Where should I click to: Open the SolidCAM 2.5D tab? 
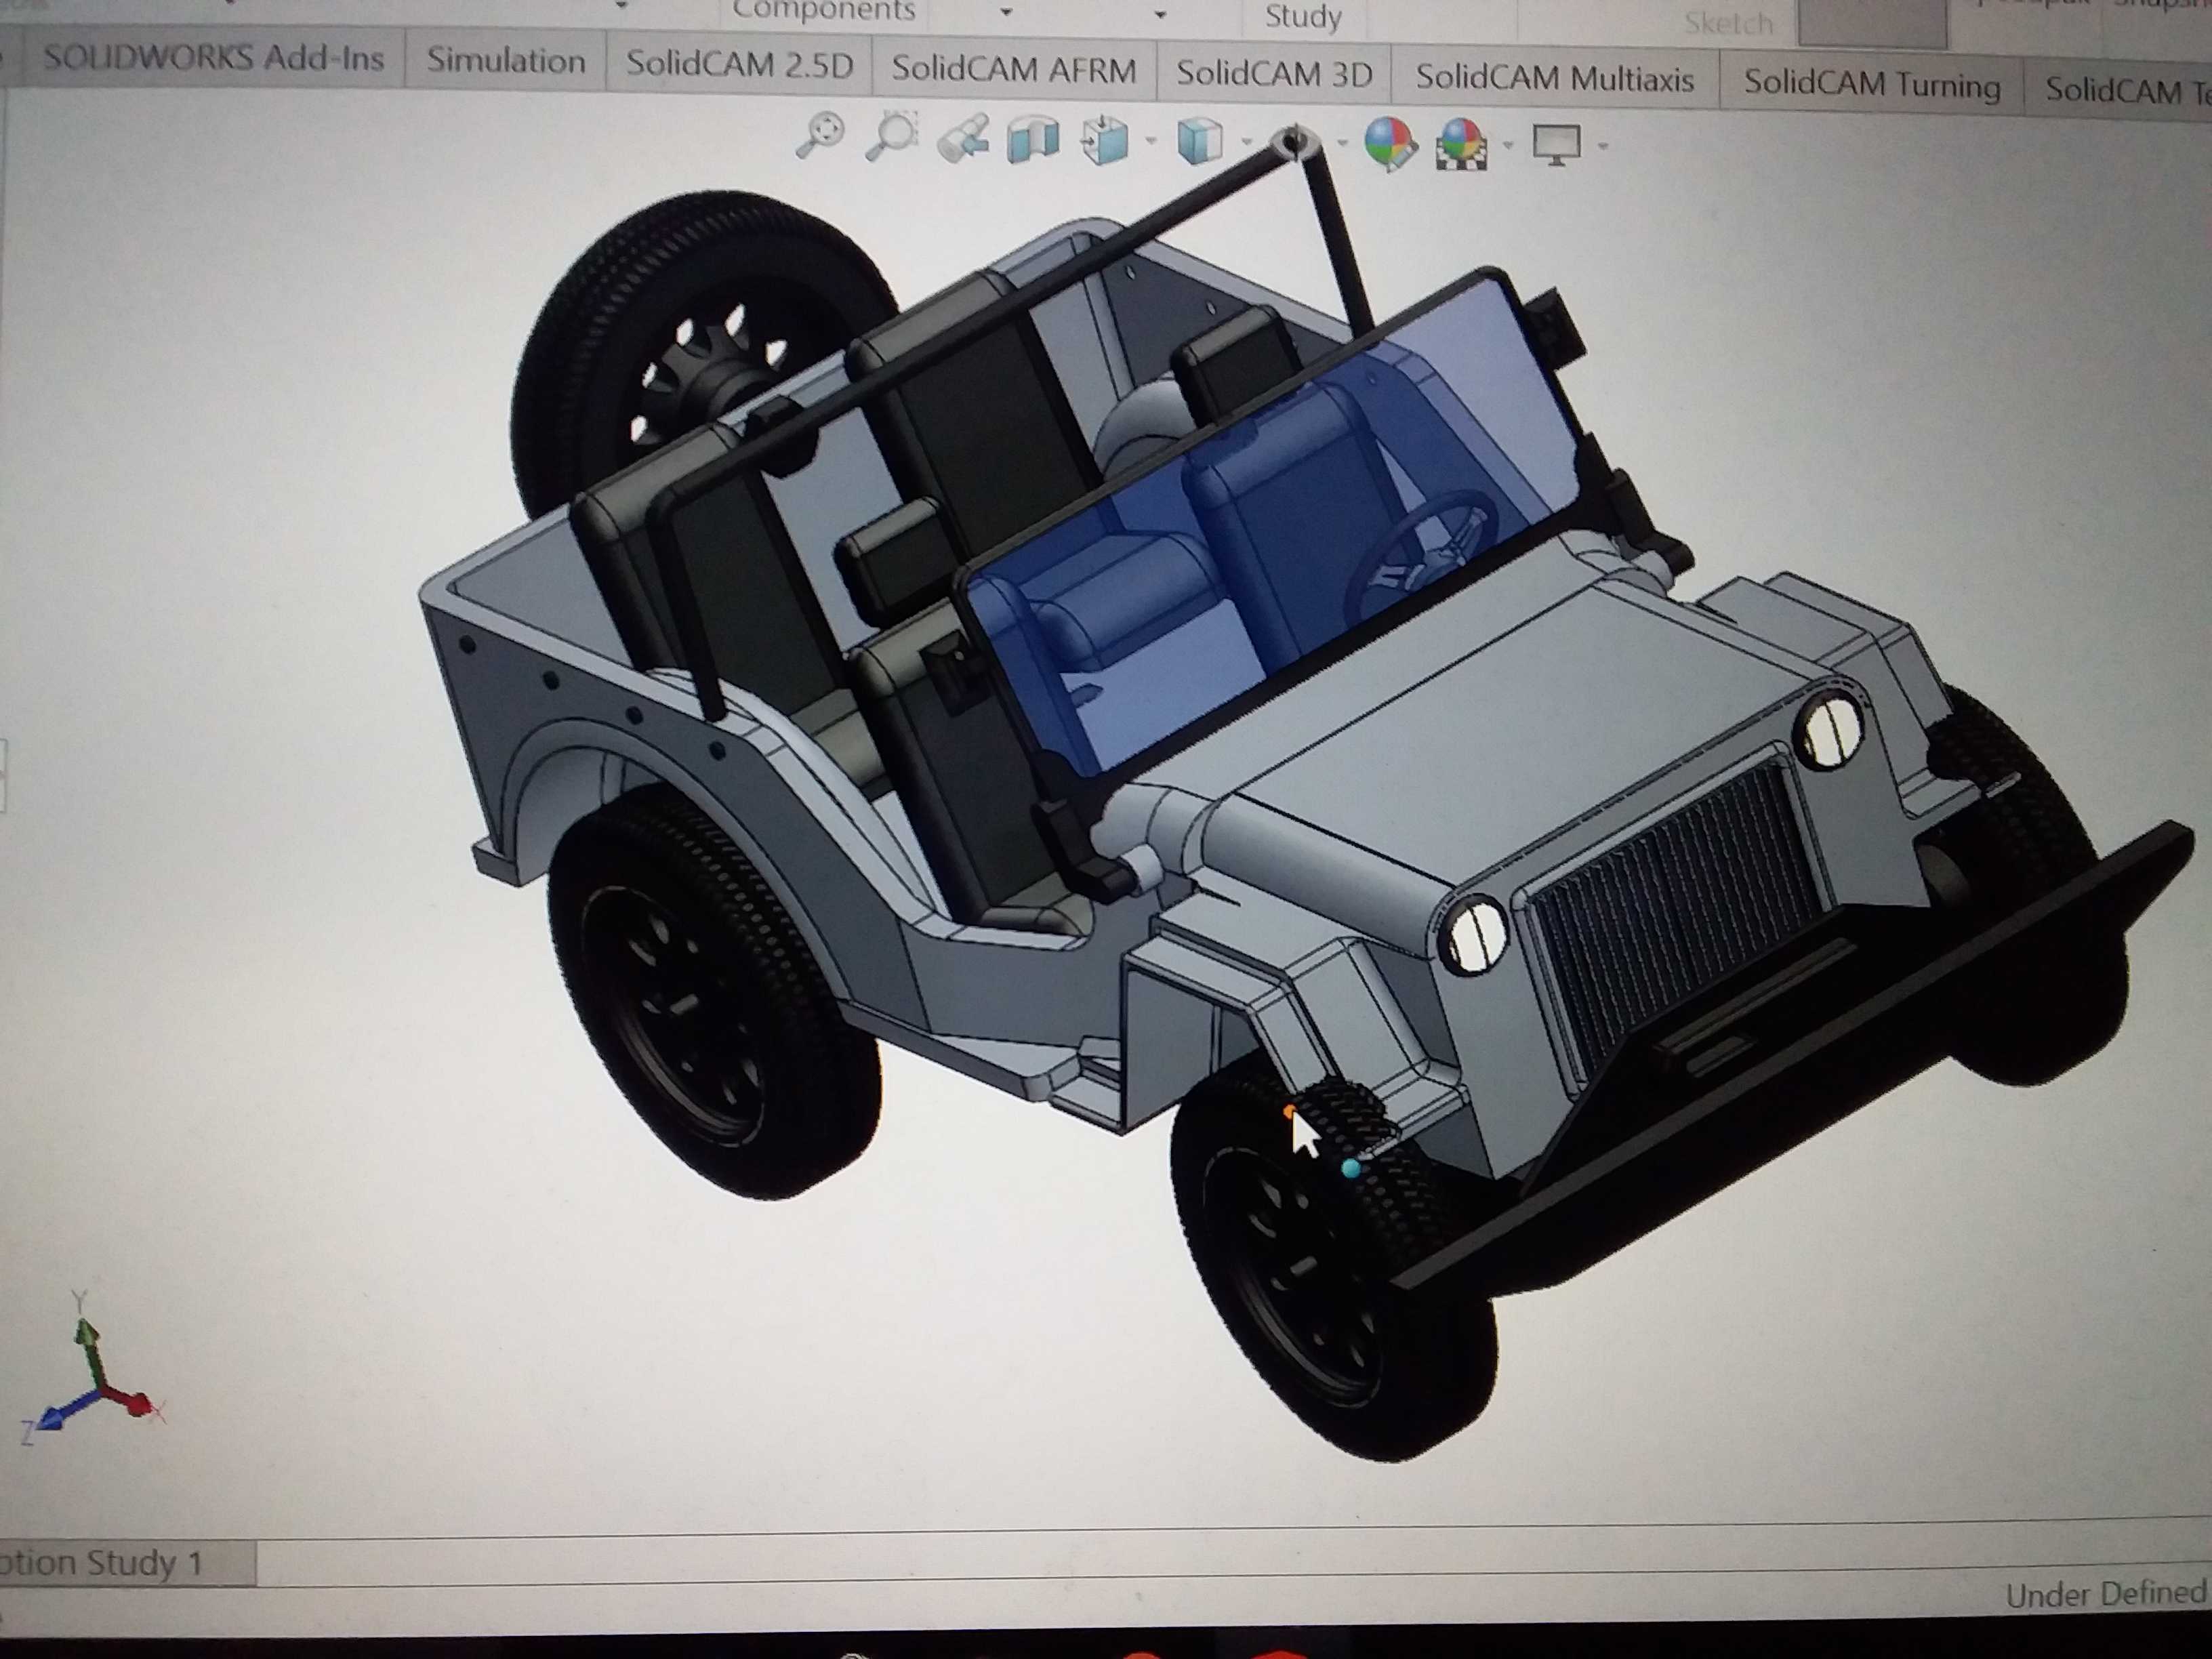739,64
